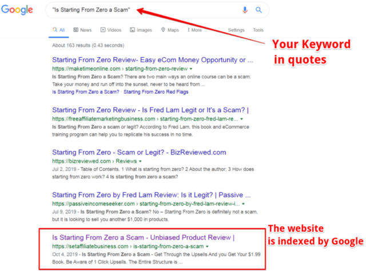This screenshot has height=271, width=366.
Task: Click the snippet 'According to Fred Lam, this book'
Action: [150, 131]
